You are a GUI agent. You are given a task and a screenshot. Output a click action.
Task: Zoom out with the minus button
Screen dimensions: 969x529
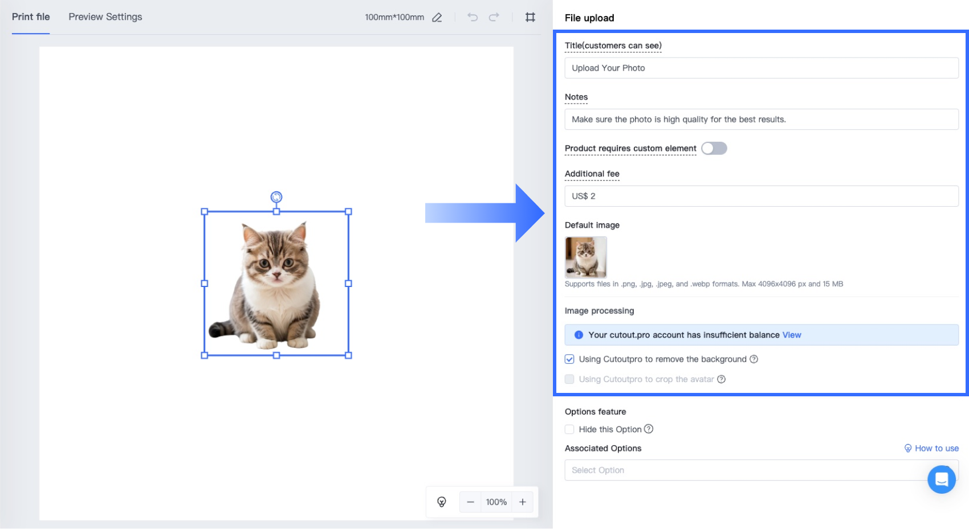pyautogui.click(x=470, y=502)
